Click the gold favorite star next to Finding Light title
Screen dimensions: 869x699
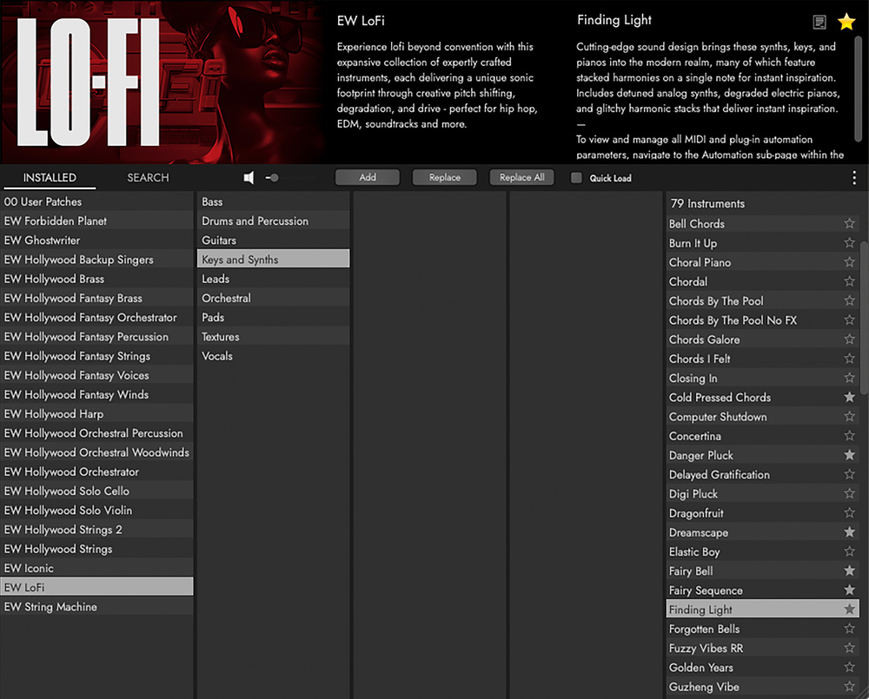[x=846, y=22]
